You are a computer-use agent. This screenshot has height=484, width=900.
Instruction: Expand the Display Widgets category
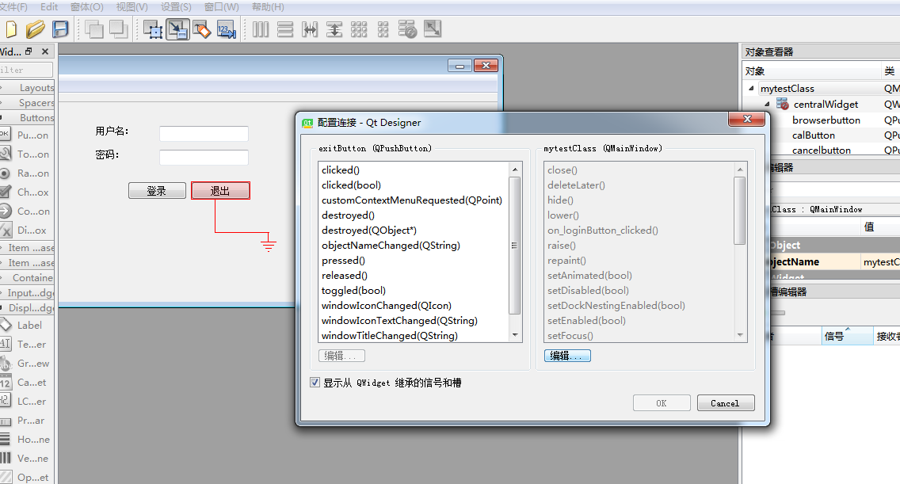pos(27,307)
